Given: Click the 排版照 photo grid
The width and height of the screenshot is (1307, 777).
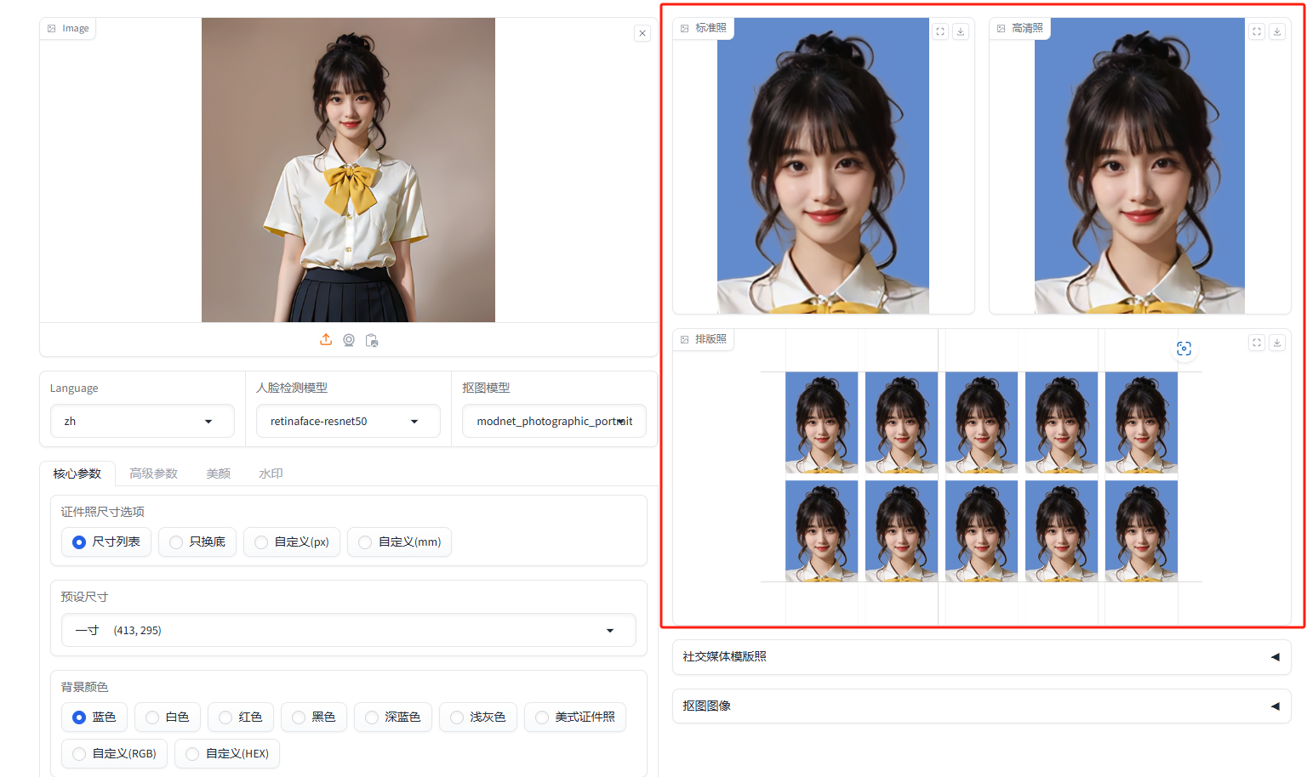Looking at the screenshot, I should [981, 477].
